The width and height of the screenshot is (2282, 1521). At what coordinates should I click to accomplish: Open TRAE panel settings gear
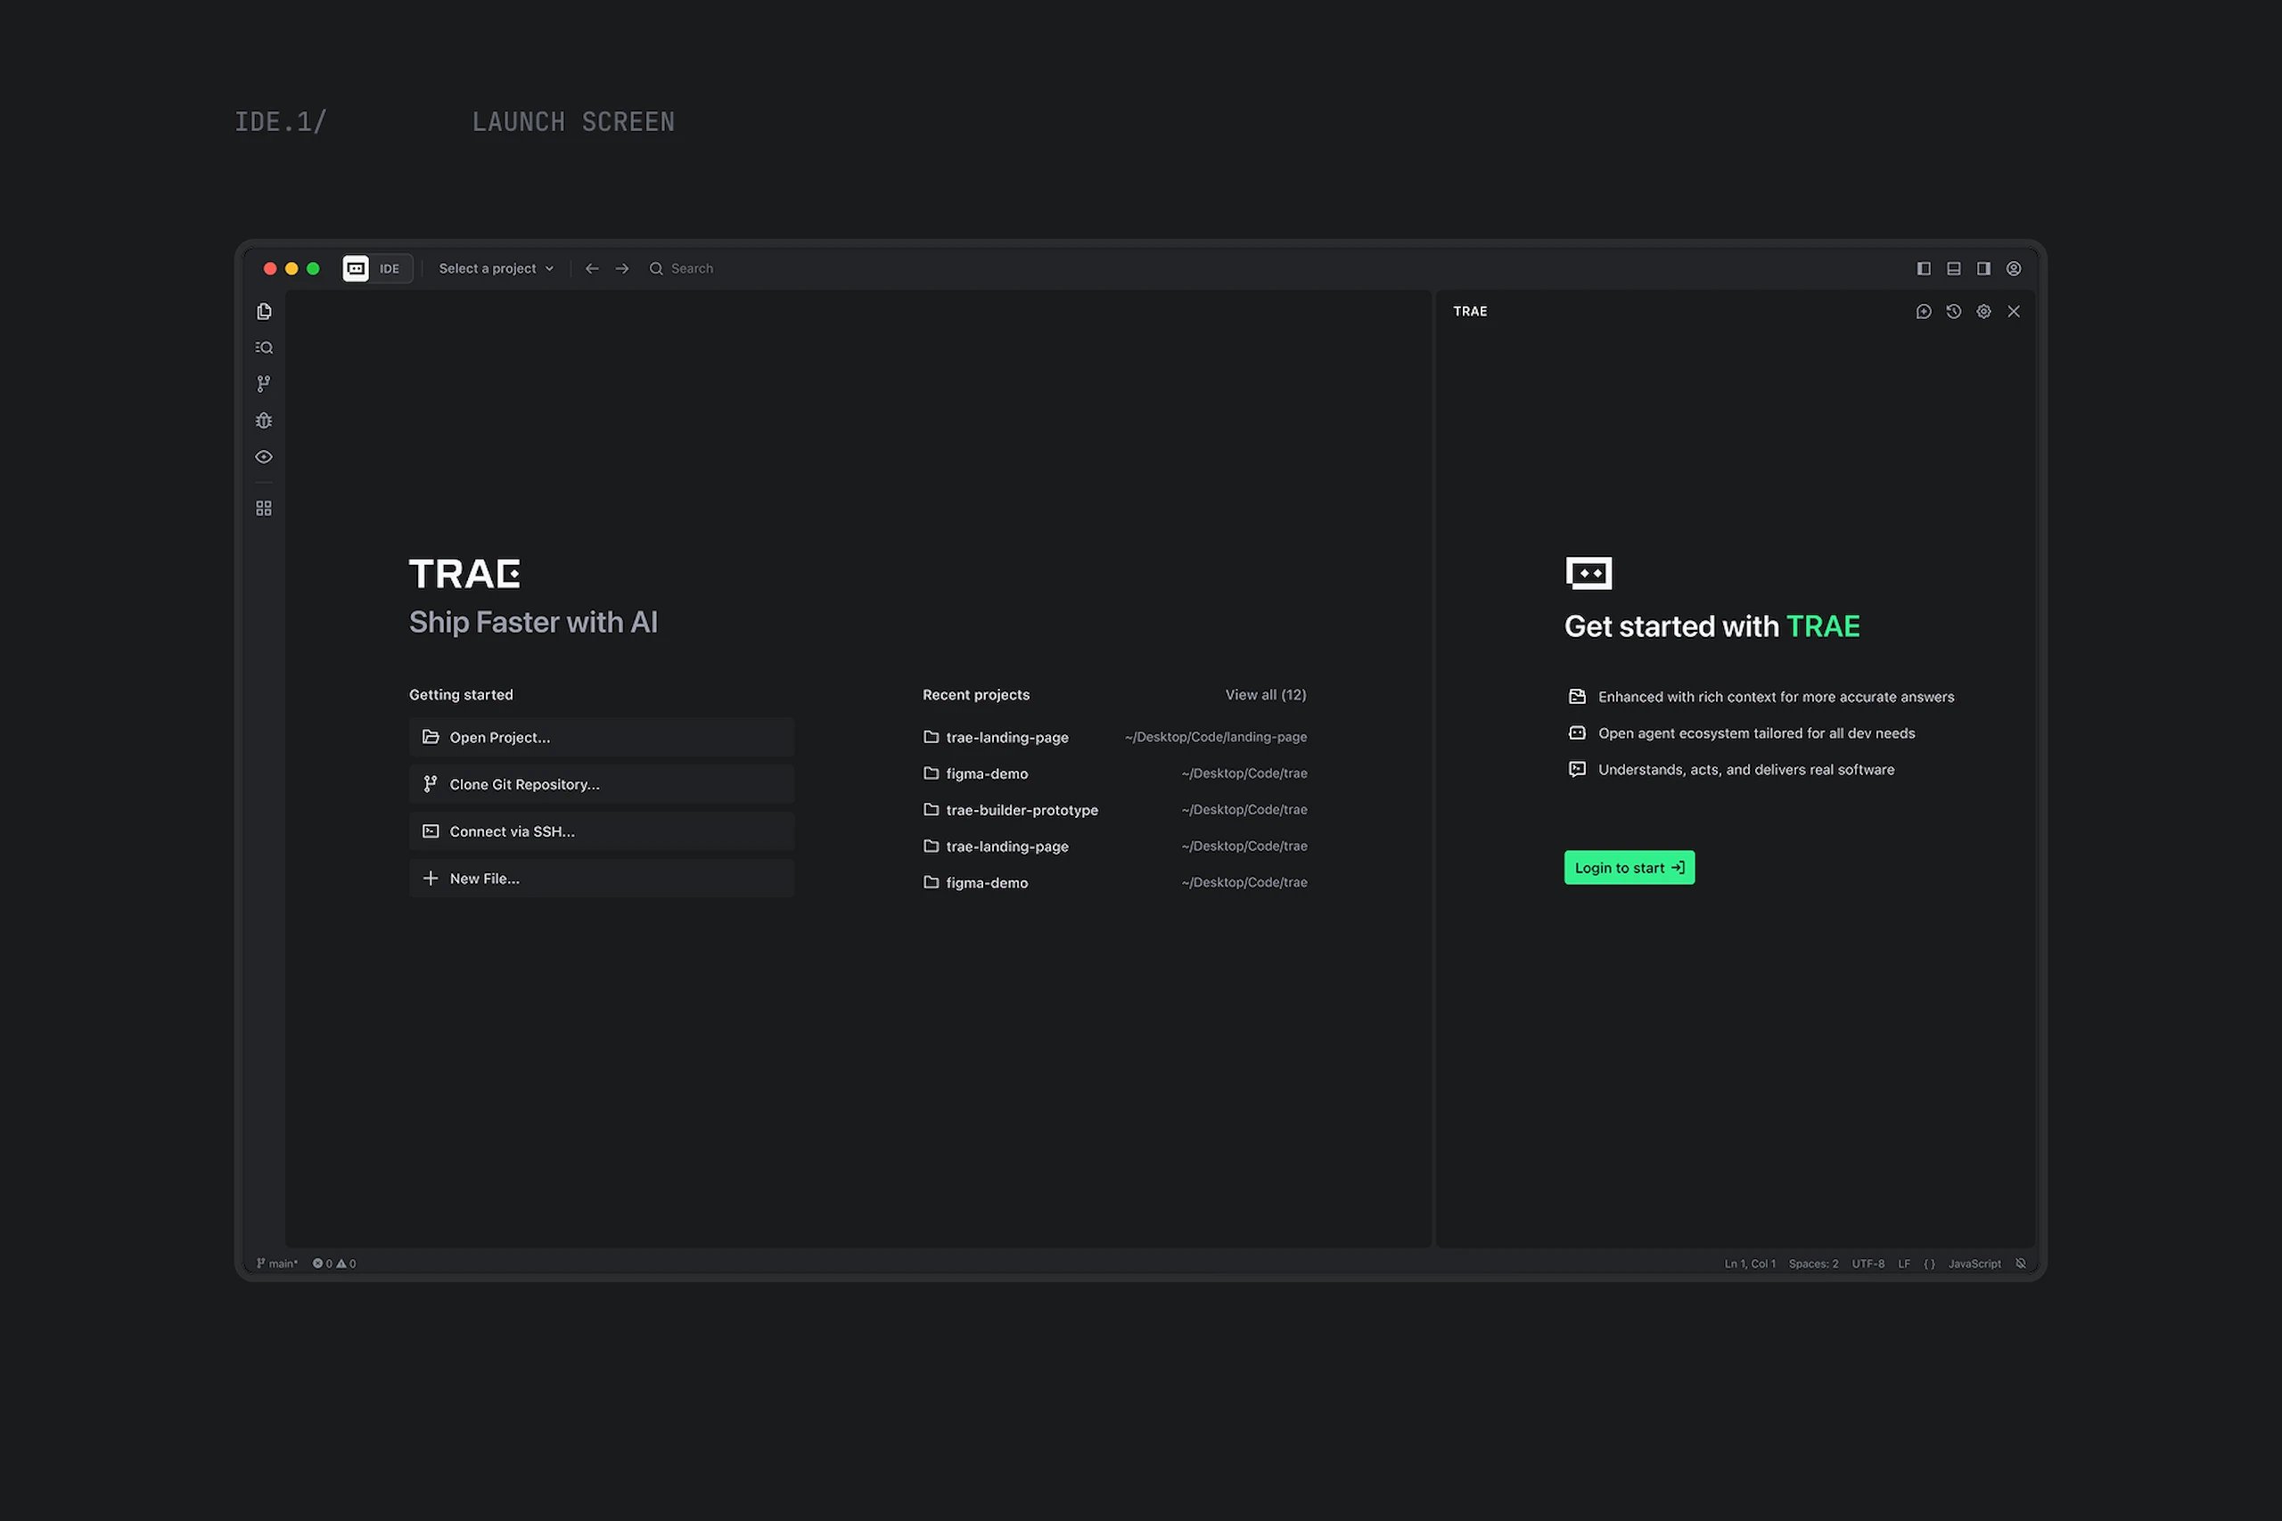click(1984, 311)
